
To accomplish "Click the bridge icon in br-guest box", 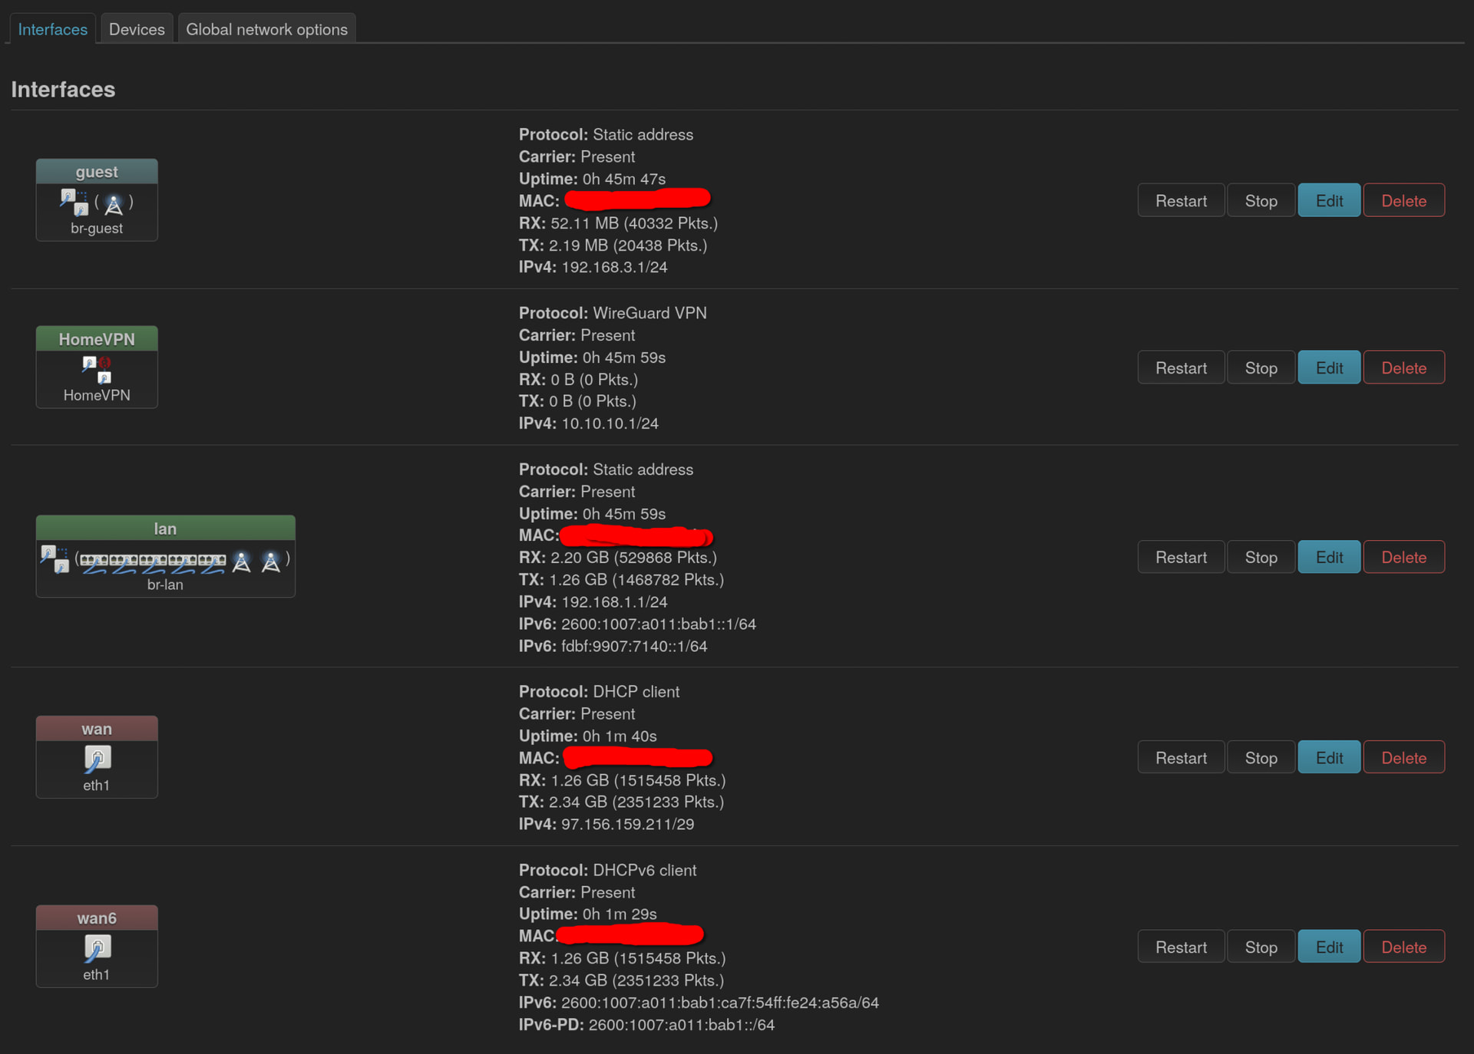I will coord(74,203).
